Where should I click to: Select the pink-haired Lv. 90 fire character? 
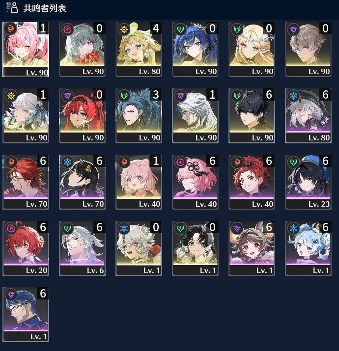[26, 50]
